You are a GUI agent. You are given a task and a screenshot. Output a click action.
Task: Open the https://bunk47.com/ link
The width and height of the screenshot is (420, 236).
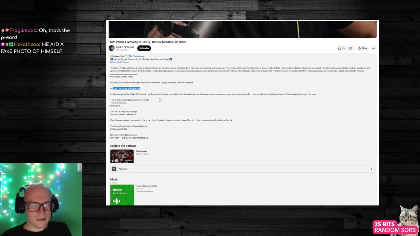119,62
